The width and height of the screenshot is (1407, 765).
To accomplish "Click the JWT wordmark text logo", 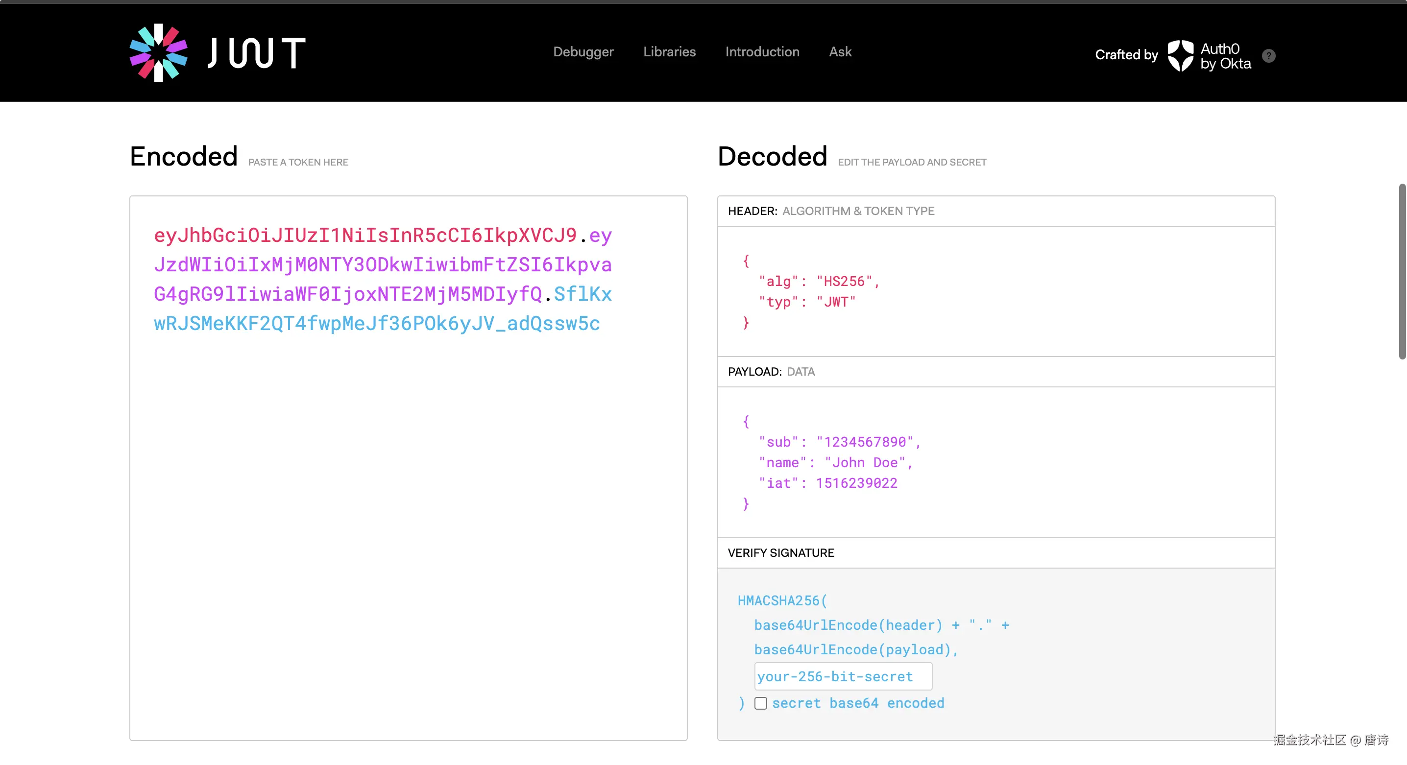I will (257, 53).
